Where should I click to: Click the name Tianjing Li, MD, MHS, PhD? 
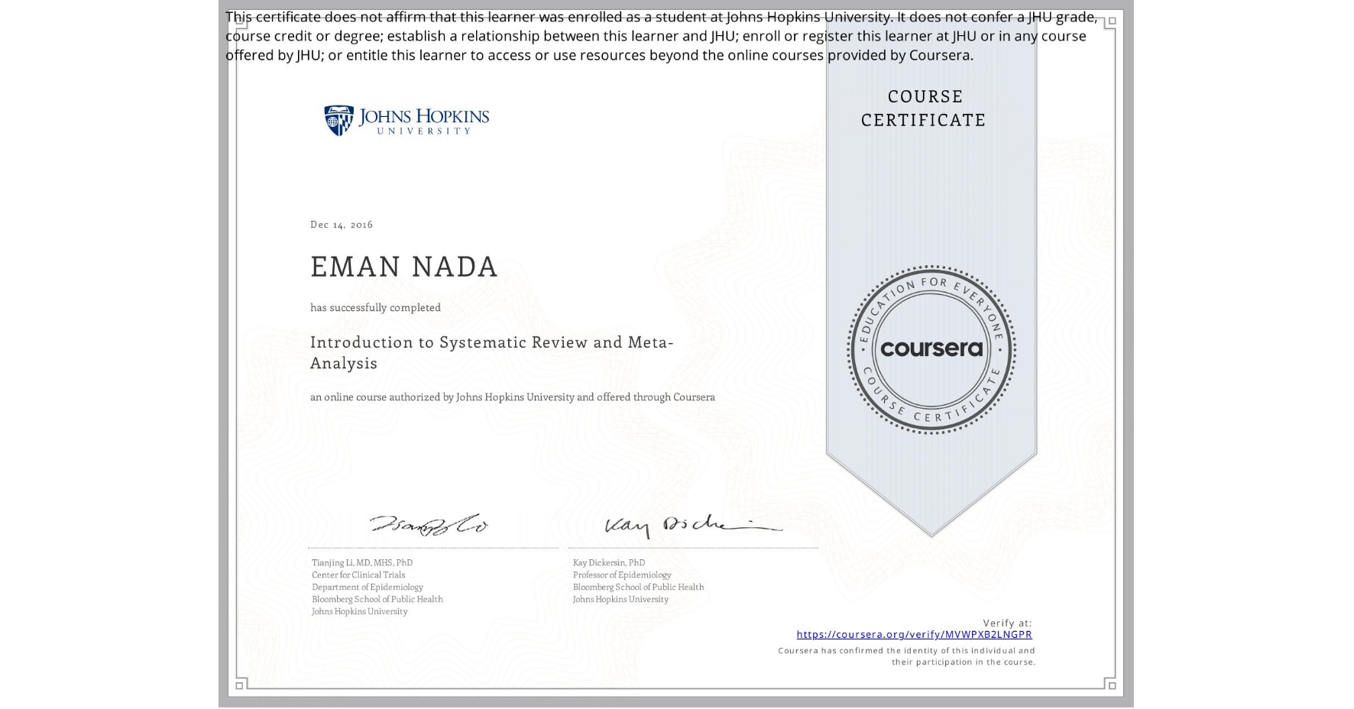pos(362,563)
